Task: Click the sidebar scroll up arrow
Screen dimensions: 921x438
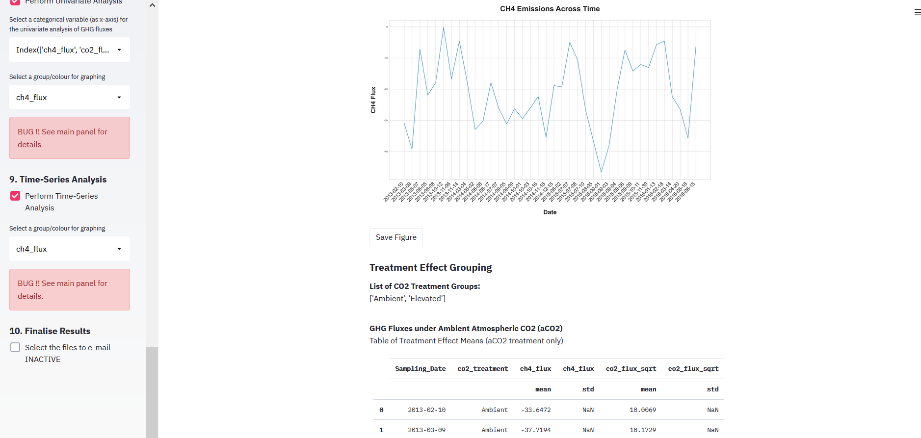Action: tap(152, 5)
